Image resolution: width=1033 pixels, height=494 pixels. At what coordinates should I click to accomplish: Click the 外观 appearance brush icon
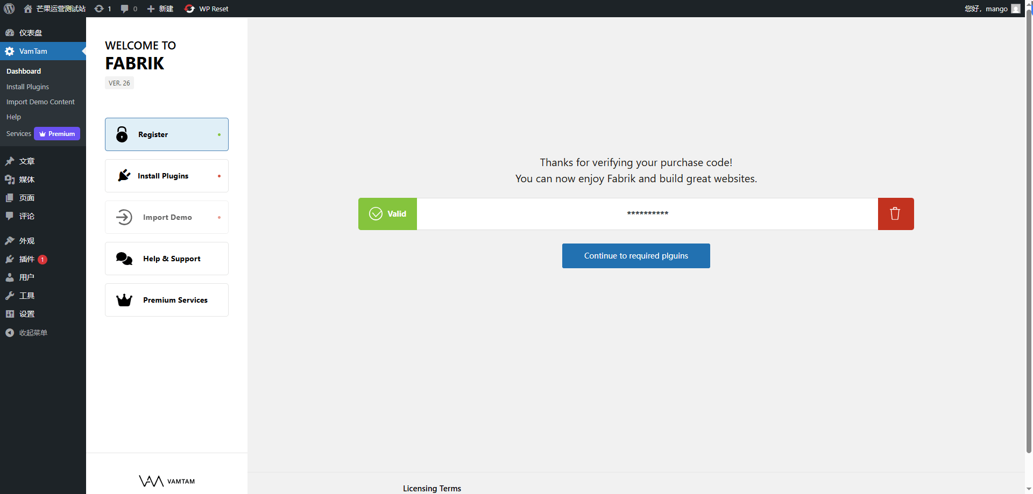(x=10, y=241)
